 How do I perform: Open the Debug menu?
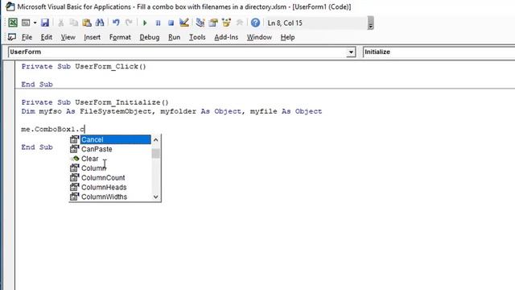pyautogui.click(x=150, y=37)
